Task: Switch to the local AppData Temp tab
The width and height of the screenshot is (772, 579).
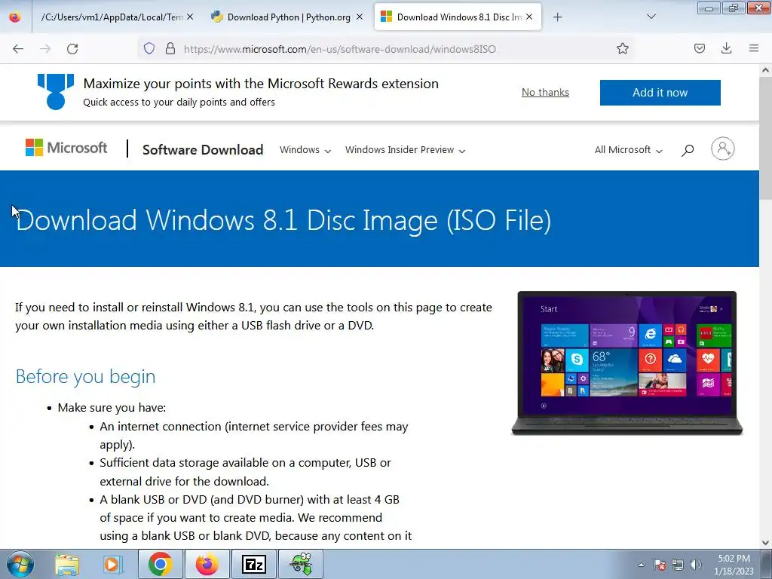Action: [117, 17]
